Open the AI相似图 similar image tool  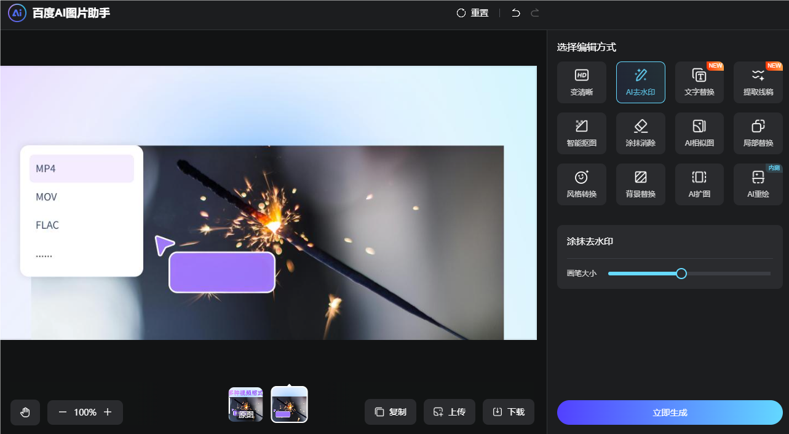[699, 133]
